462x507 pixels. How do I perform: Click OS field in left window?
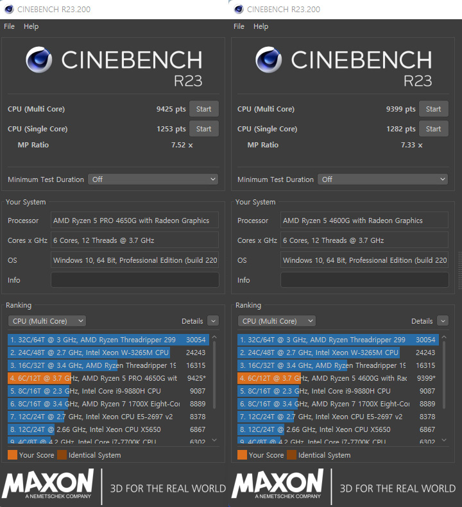coord(135,260)
